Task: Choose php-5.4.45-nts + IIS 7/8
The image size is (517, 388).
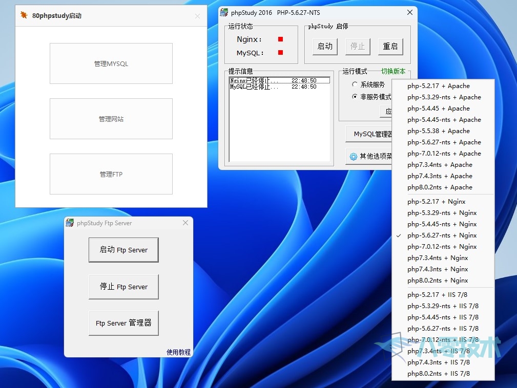Action: point(443,317)
